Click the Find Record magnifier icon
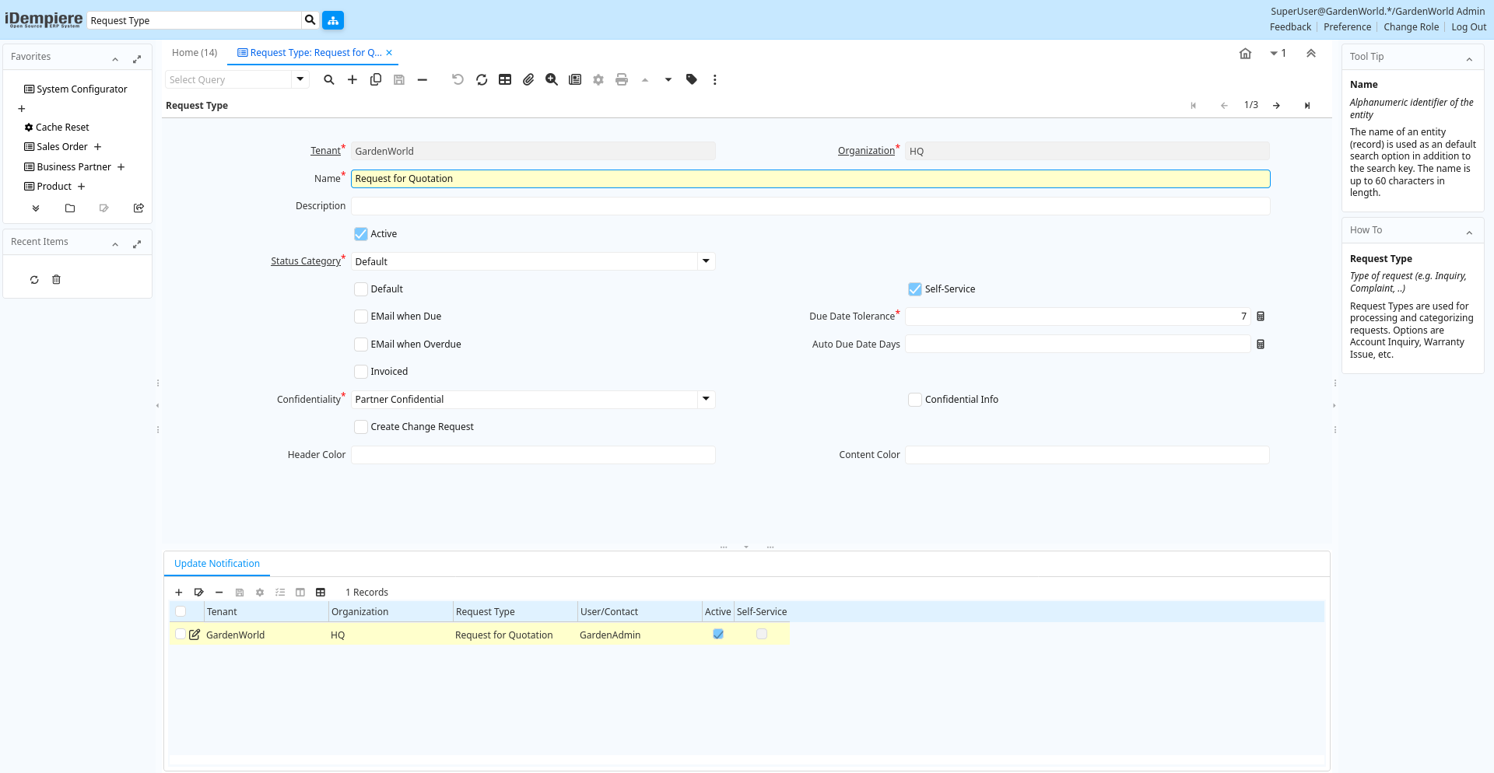Screen dimensions: 1494x773 coord(329,79)
